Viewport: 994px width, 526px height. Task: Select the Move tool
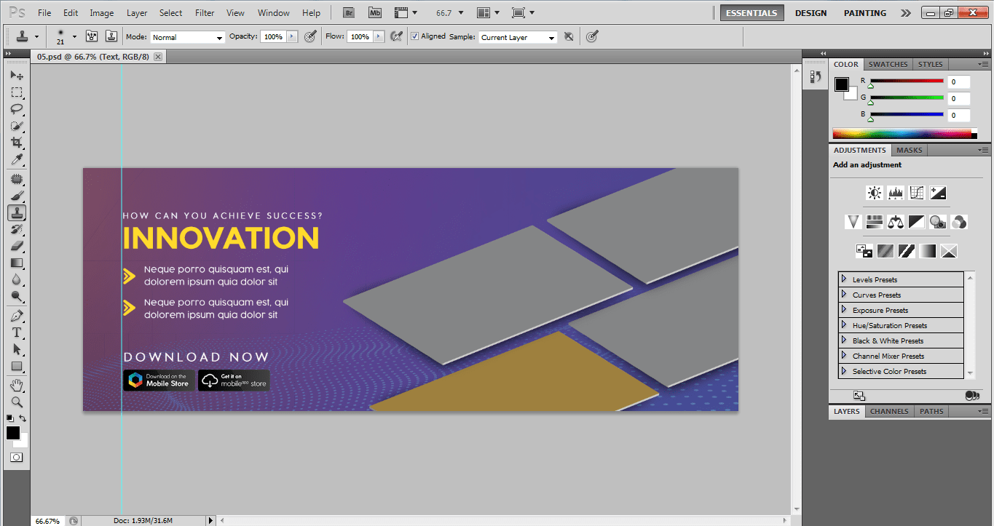[x=16, y=76]
